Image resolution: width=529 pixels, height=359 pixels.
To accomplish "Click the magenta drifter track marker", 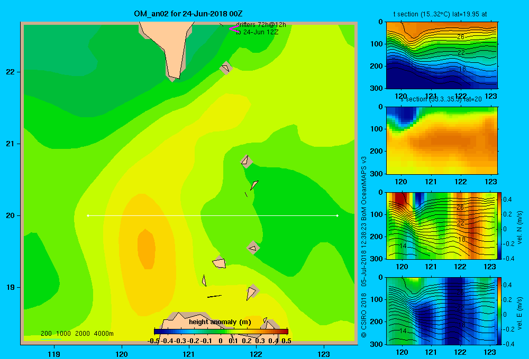I will (233, 29).
